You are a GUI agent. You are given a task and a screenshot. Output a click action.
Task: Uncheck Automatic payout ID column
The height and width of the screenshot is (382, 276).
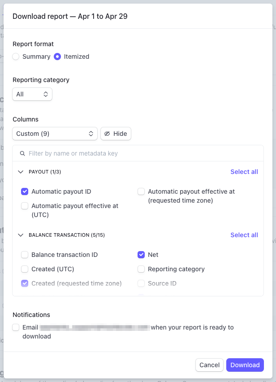(25, 191)
